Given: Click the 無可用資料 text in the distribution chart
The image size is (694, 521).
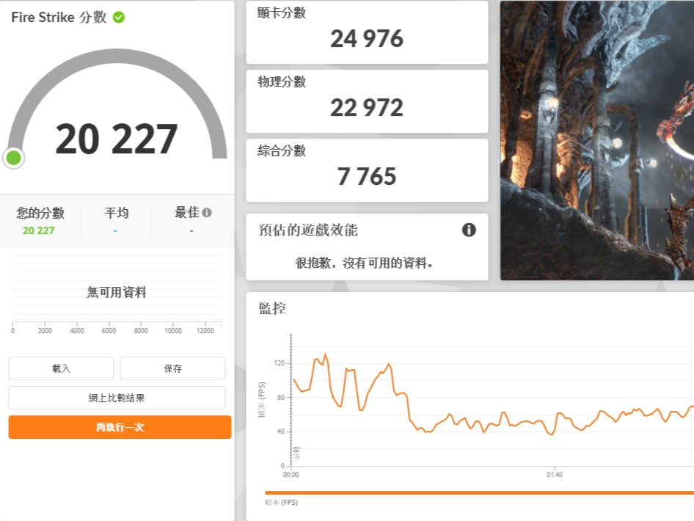Looking at the screenshot, I should [117, 292].
